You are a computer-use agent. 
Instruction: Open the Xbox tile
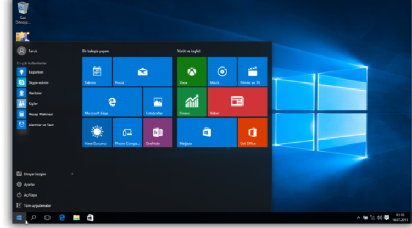192,71
